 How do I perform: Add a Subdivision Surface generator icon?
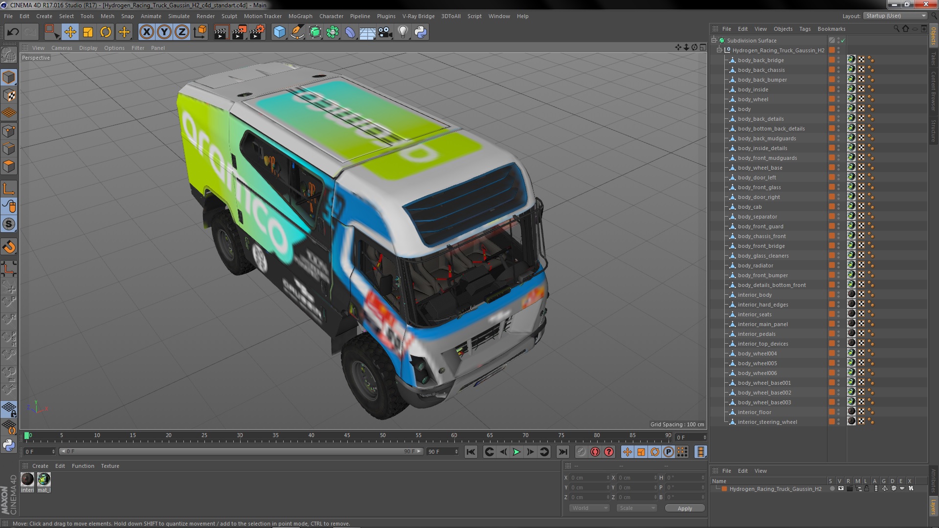[315, 32]
